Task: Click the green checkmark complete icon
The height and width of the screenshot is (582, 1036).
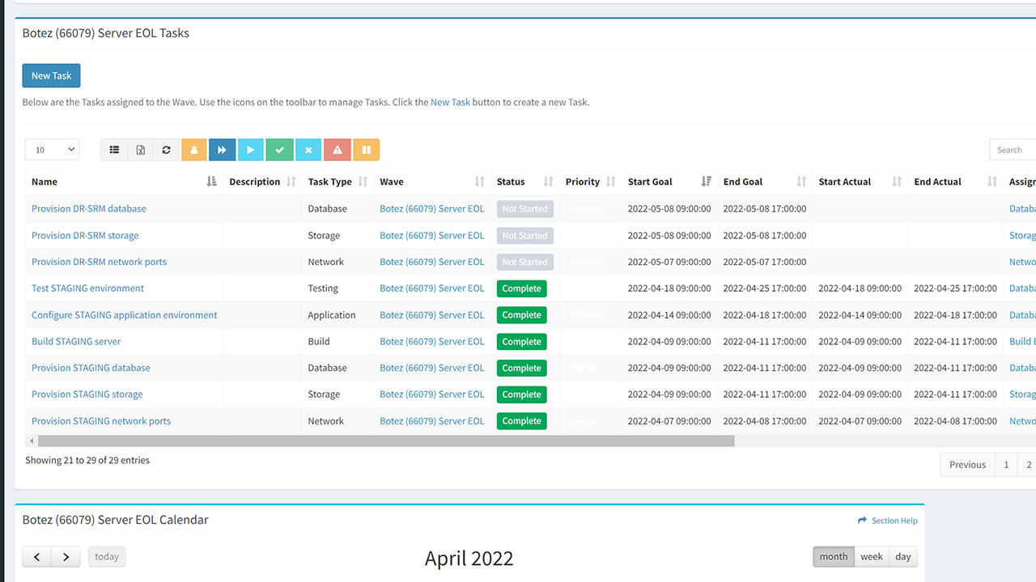Action: (x=279, y=150)
